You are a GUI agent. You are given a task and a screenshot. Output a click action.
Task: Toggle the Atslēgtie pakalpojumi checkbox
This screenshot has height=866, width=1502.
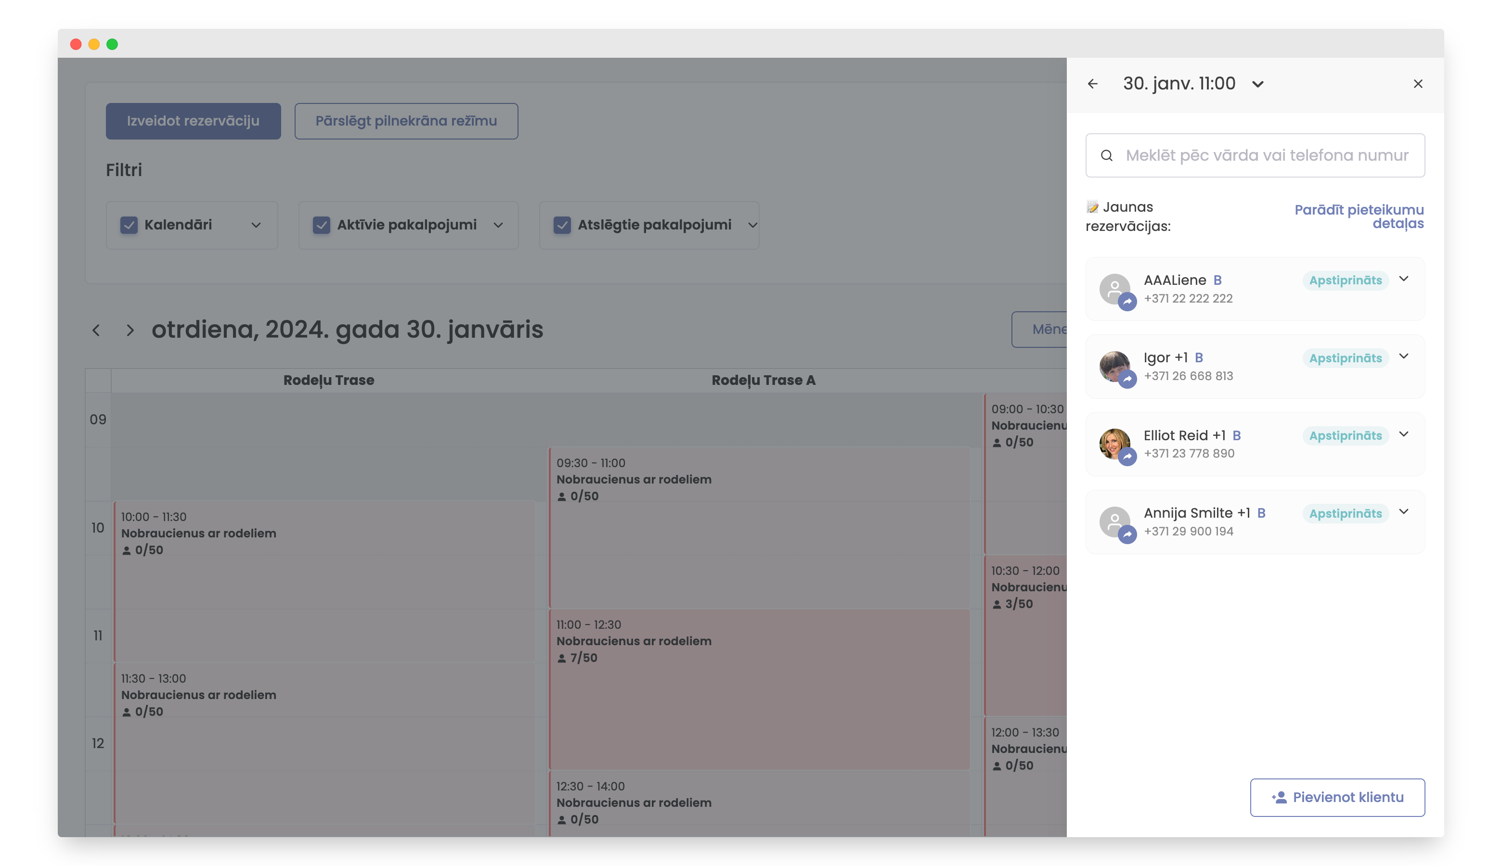tap(562, 225)
